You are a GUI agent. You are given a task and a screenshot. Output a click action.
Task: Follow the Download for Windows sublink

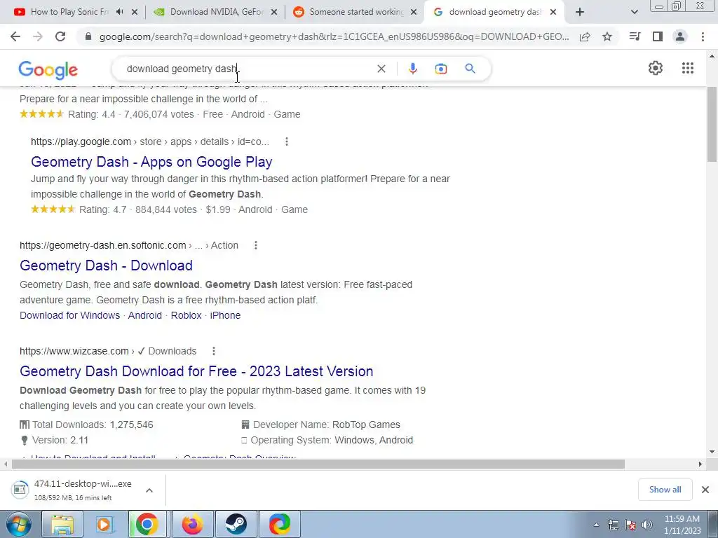(x=69, y=315)
